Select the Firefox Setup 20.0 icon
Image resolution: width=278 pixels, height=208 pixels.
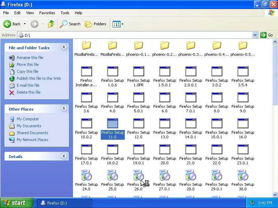164,149
